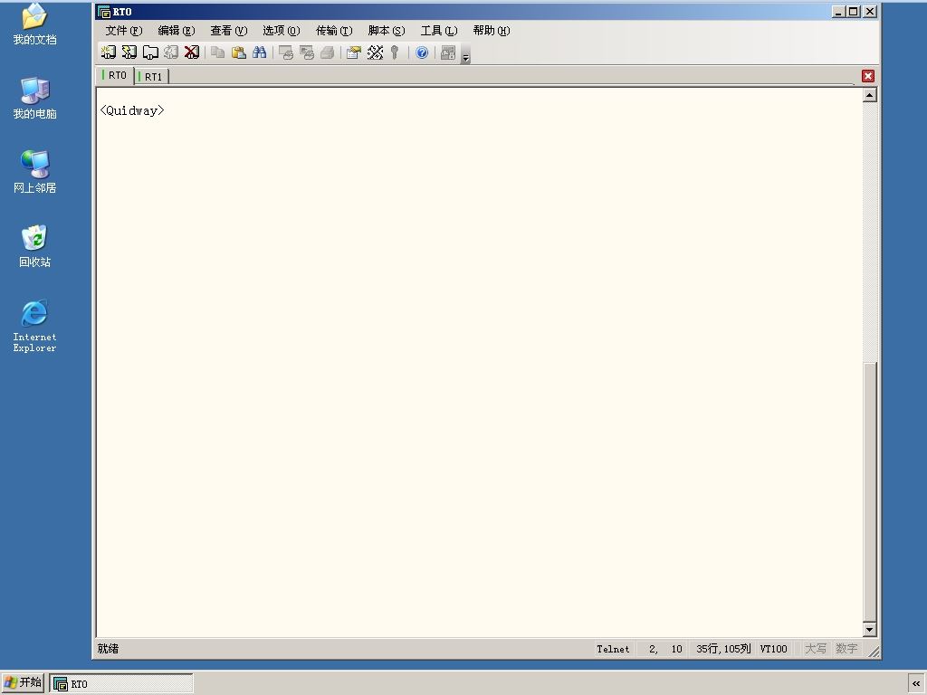Click the vertical scrollbar thumb

click(x=870, y=492)
